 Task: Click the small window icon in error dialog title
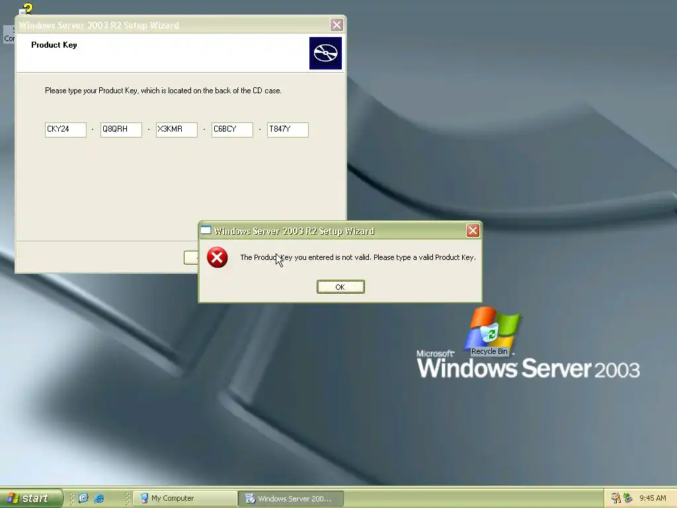[x=206, y=230]
